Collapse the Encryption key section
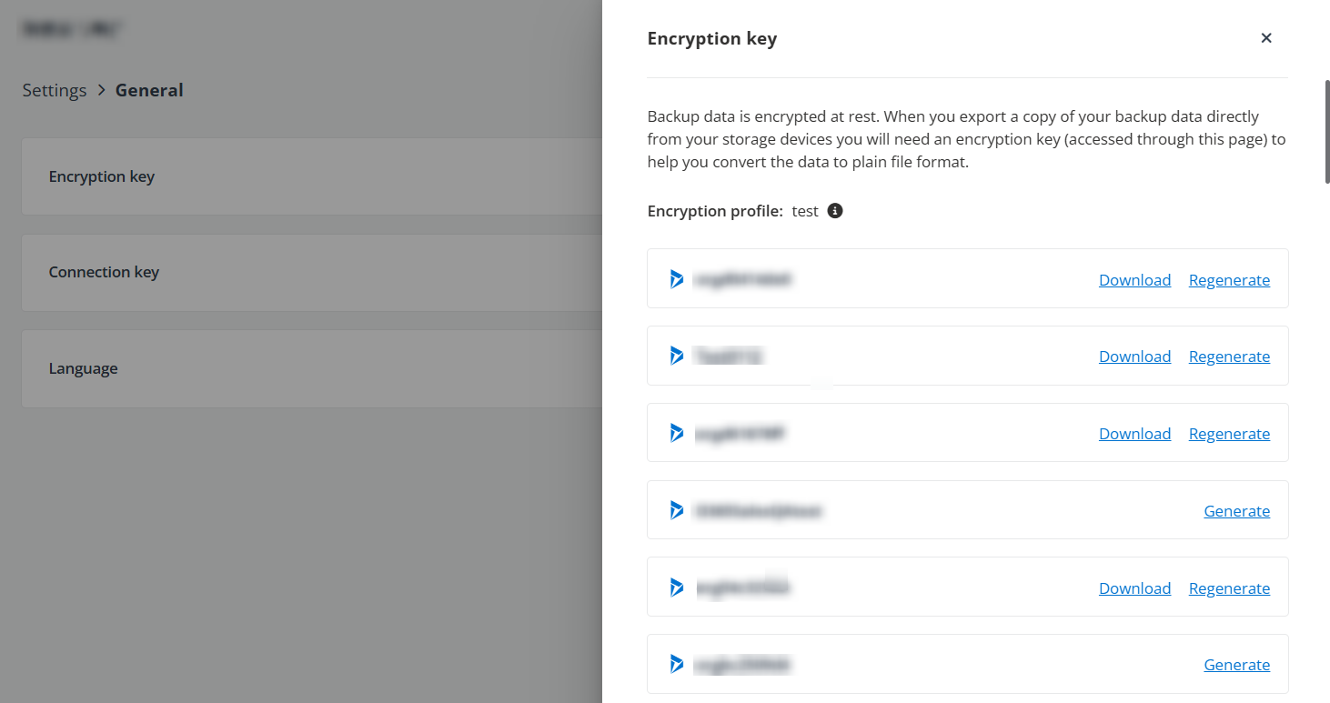Image resolution: width=1330 pixels, height=703 pixels. click(x=101, y=176)
